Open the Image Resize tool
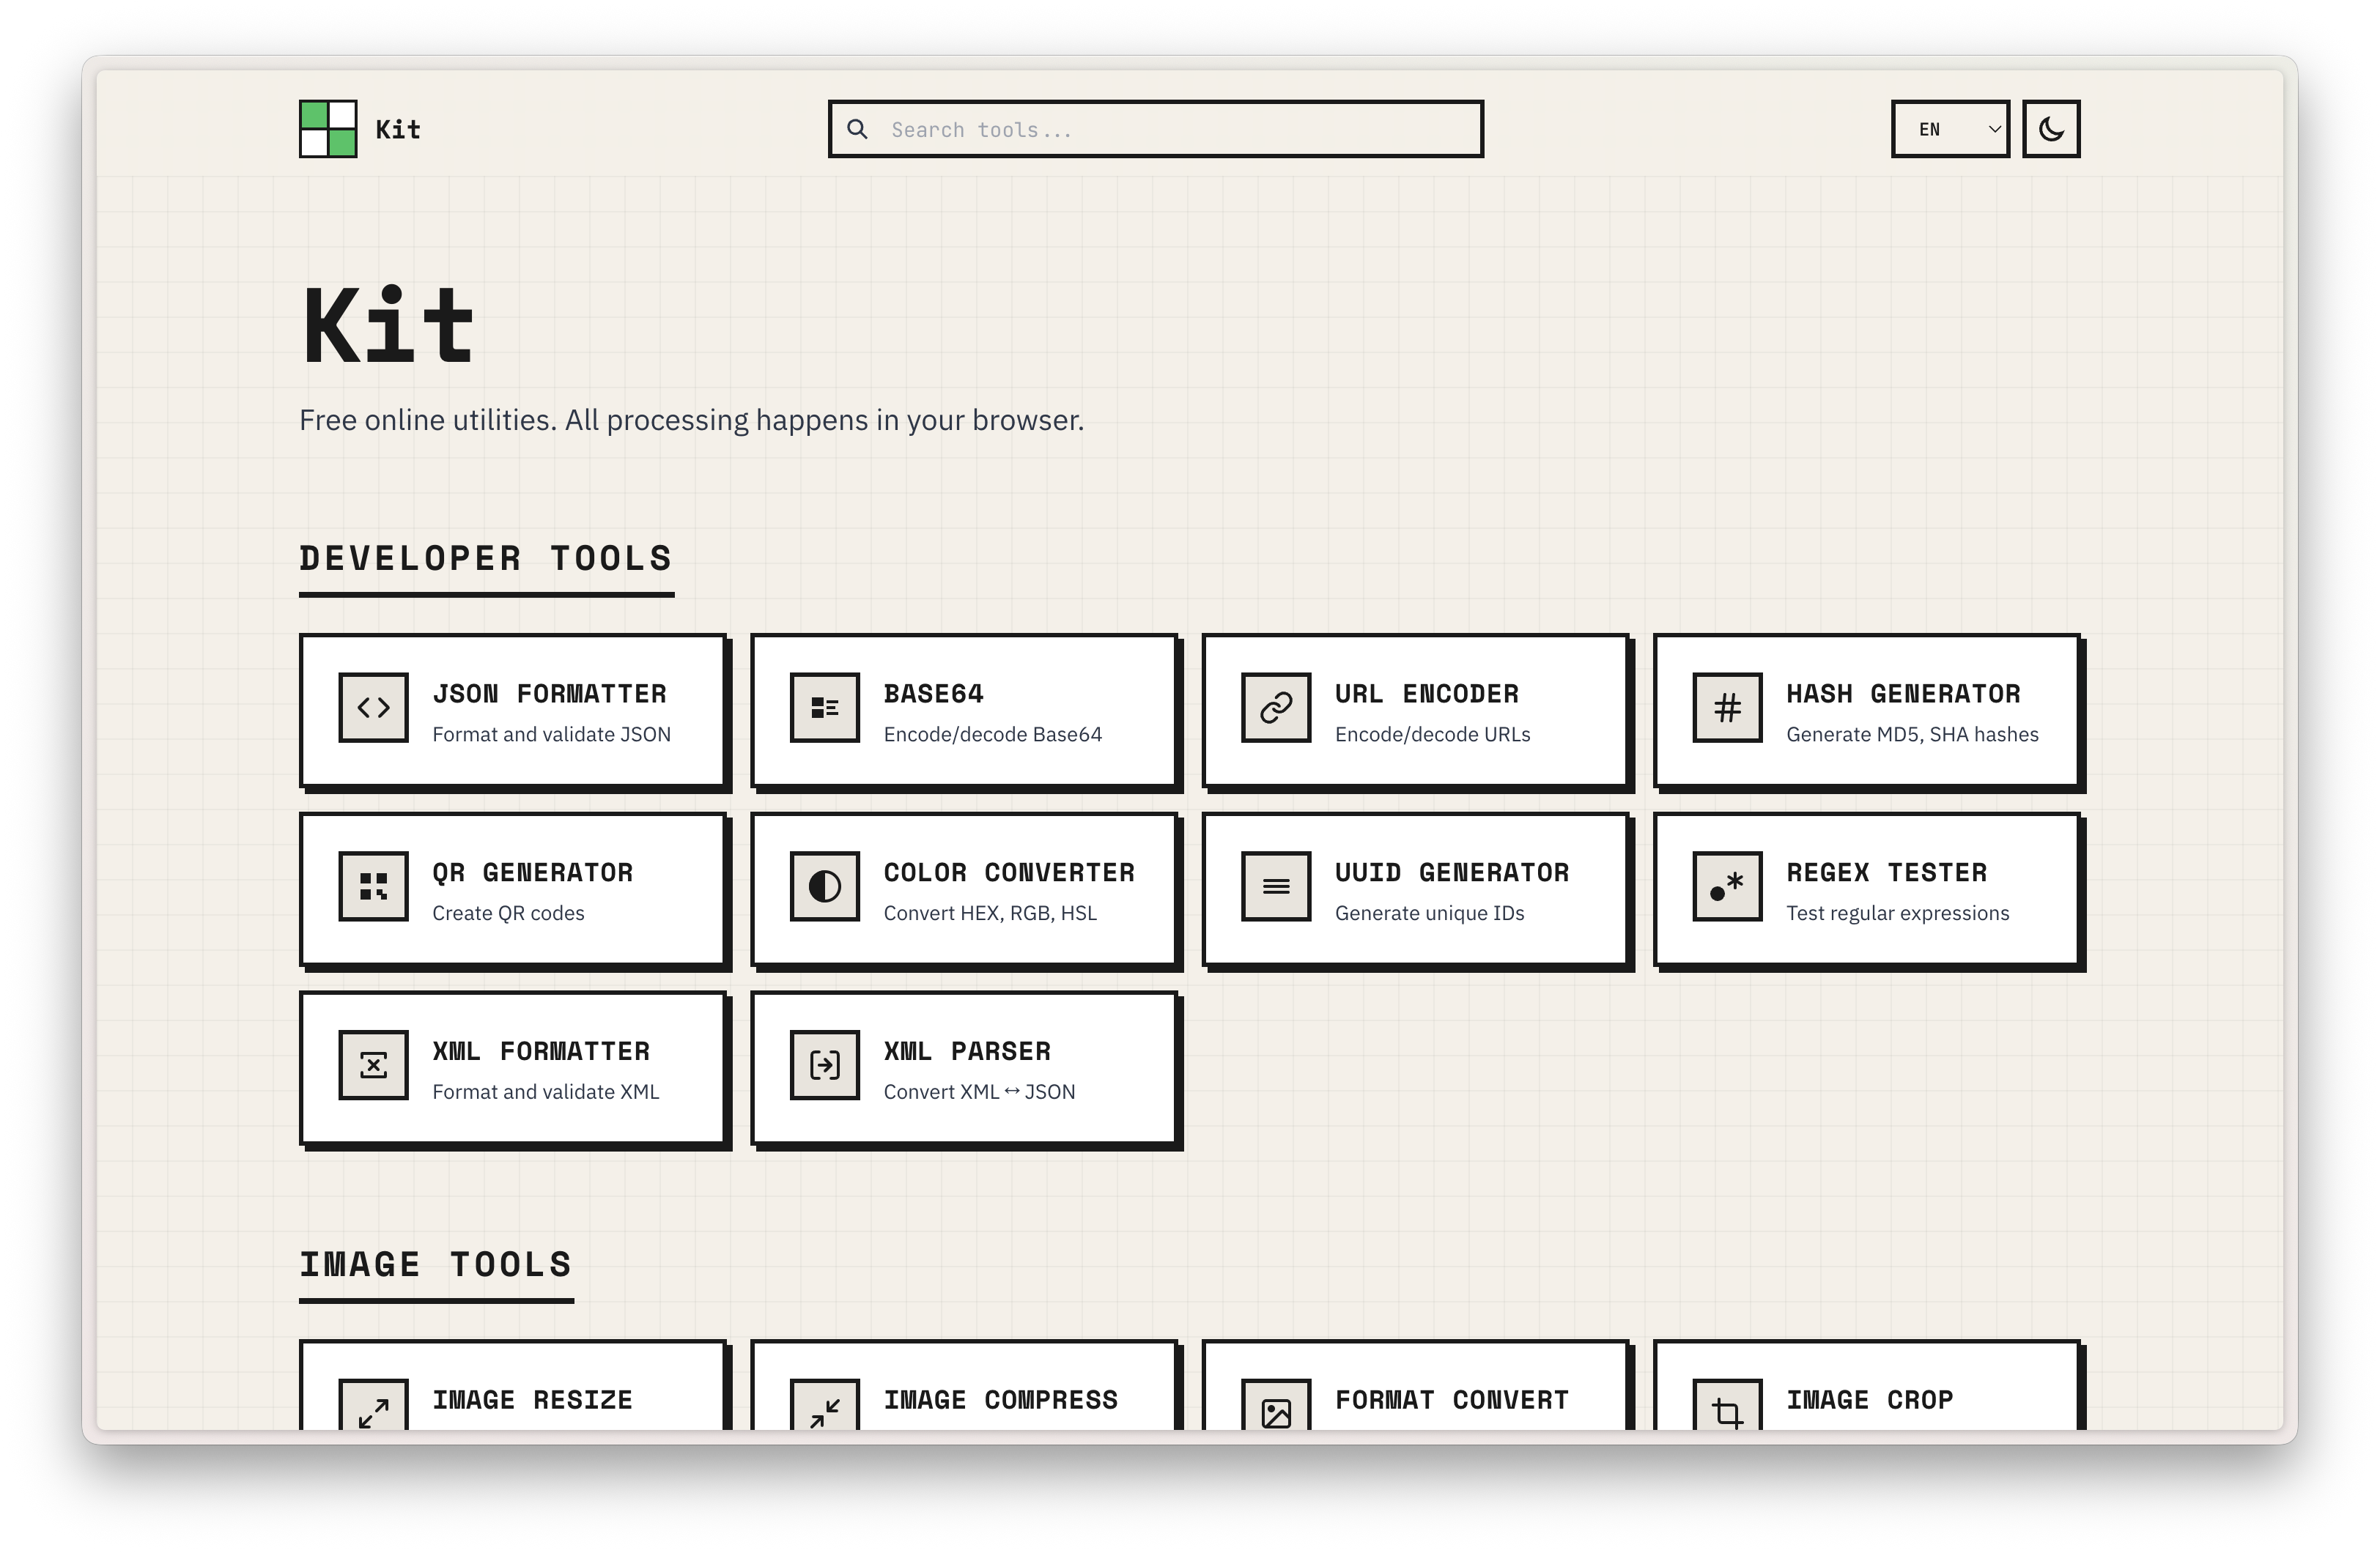The height and width of the screenshot is (1553, 2380). [x=512, y=1400]
